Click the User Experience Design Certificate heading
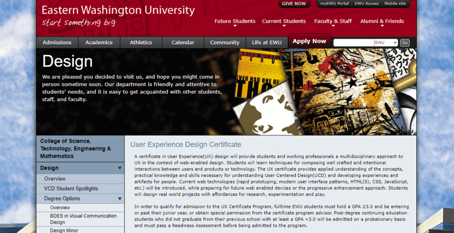Image resolution: width=454 pixels, height=233 pixels. pyautogui.click(x=186, y=145)
